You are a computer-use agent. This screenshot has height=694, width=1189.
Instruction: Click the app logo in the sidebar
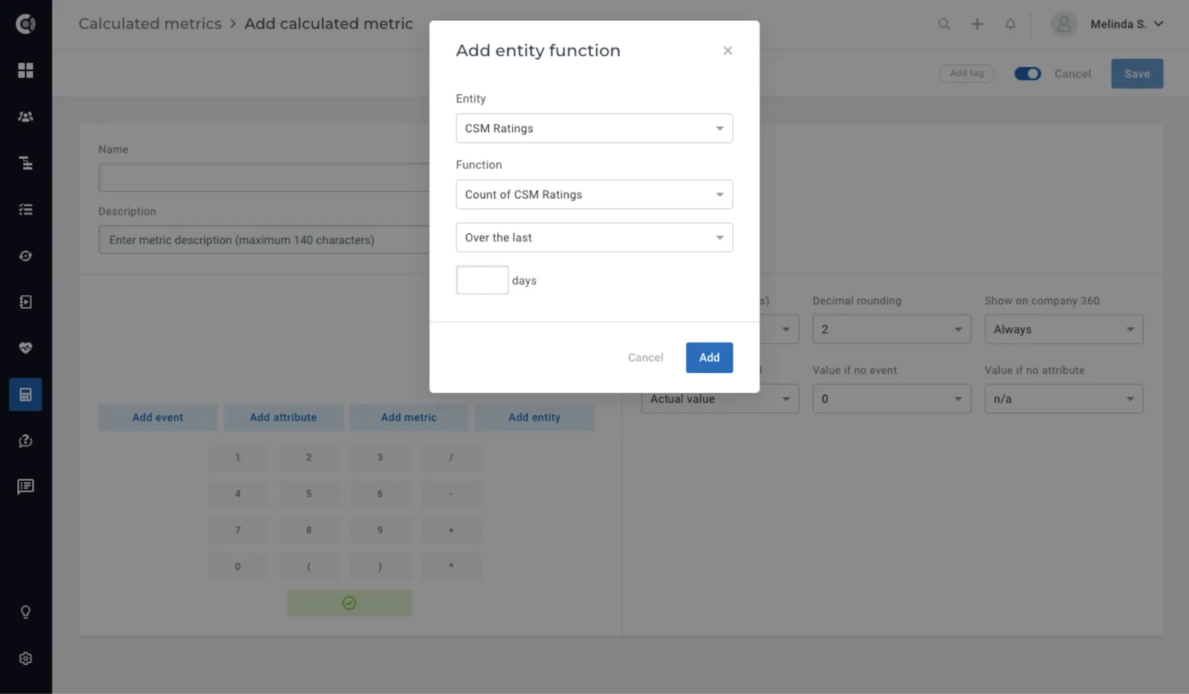[x=25, y=24]
